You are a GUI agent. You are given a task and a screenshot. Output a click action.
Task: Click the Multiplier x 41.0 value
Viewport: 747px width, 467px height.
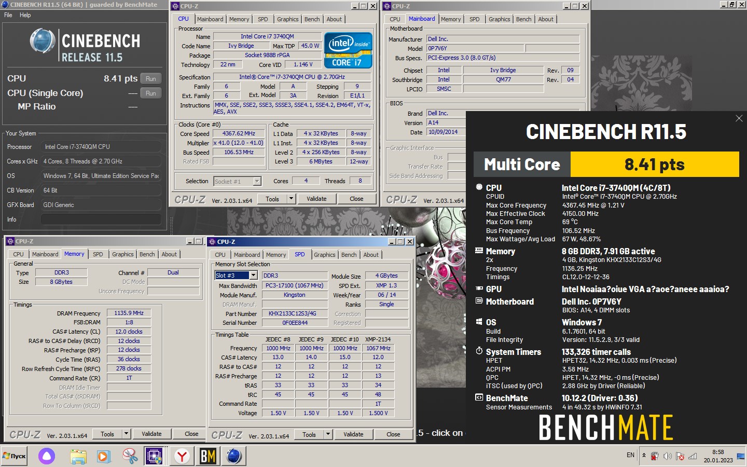[239, 143]
